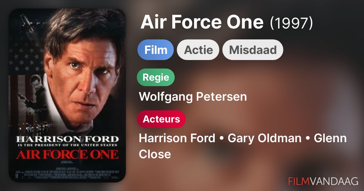The image size is (364, 191).
Task: Click the green Regie label
Action: (156, 77)
